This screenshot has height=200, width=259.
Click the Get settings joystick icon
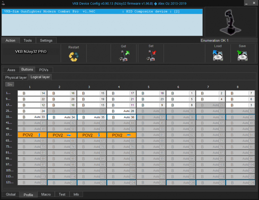point(123,56)
